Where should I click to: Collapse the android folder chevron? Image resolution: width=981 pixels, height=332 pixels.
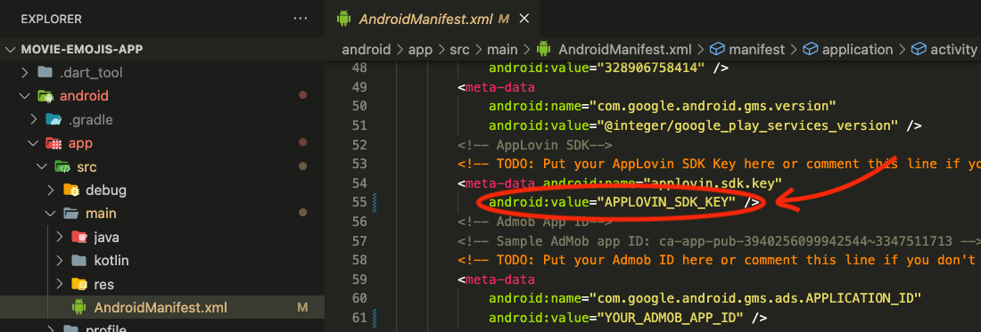[x=25, y=96]
